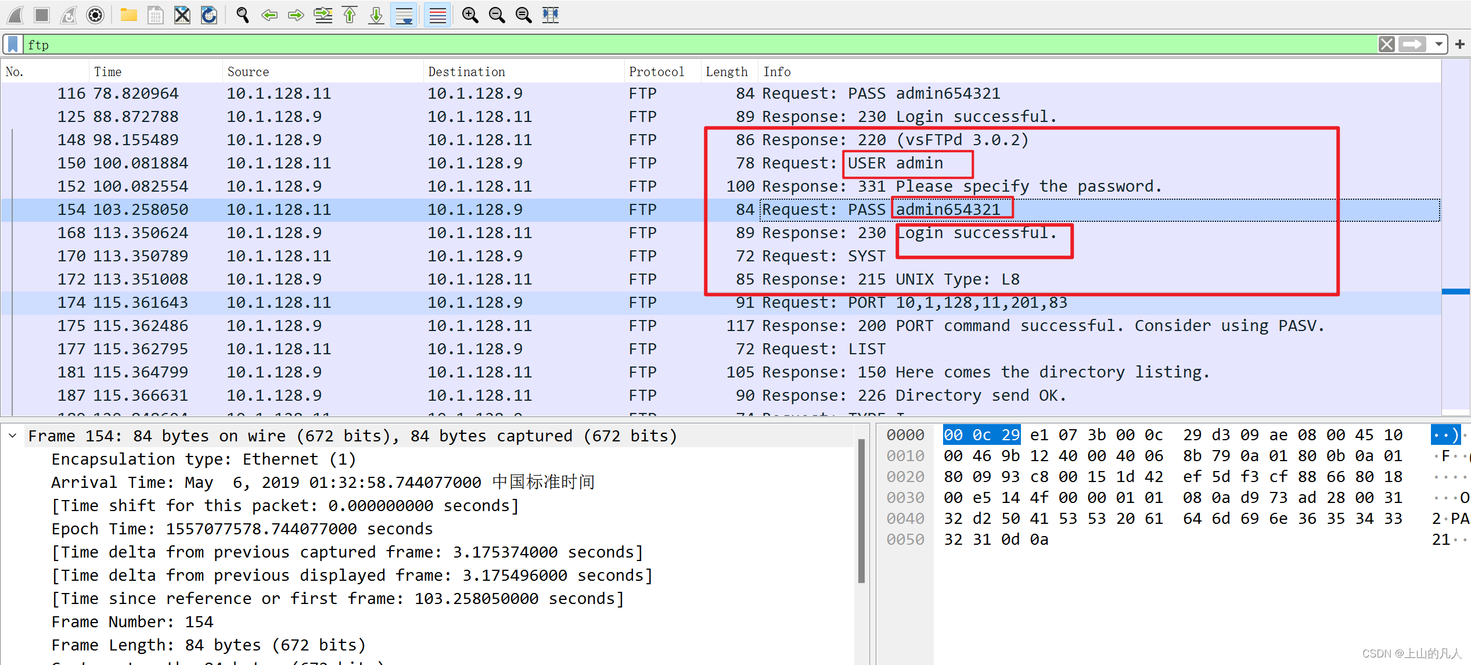Add a display filter button with plus

[x=1459, y=44]
